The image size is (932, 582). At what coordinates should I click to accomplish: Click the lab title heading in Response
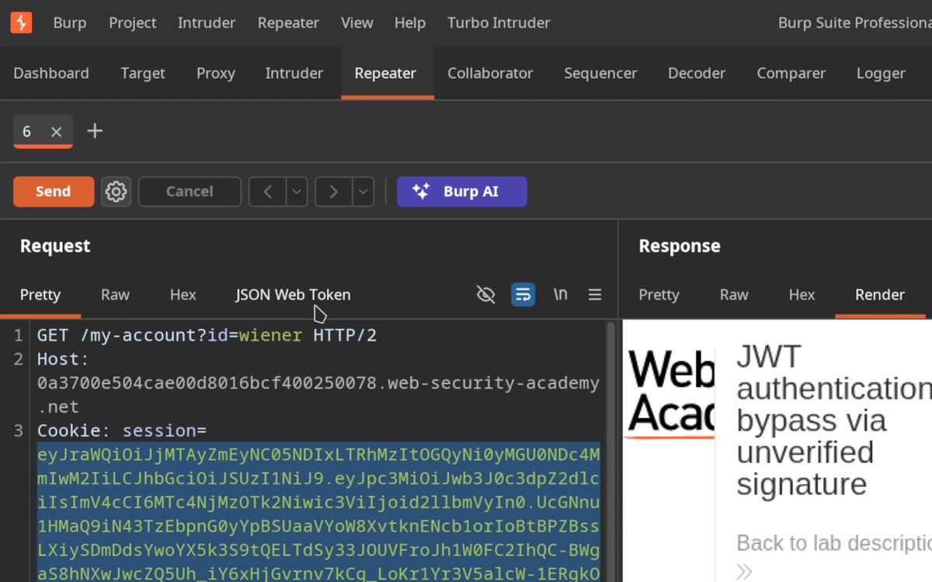[834, 420]
